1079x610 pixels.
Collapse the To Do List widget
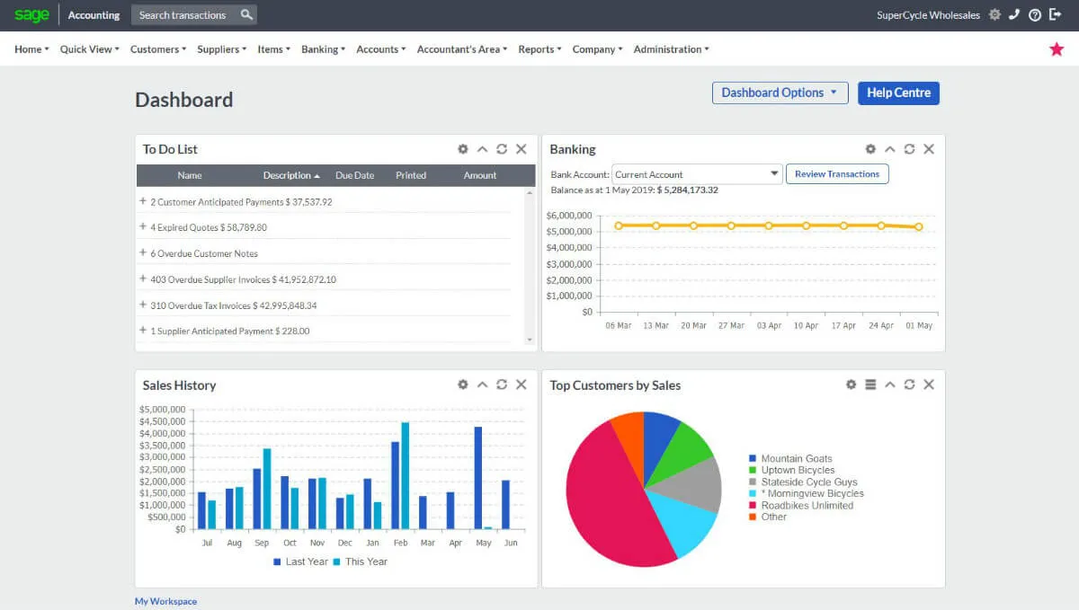[x=482, y=149]
